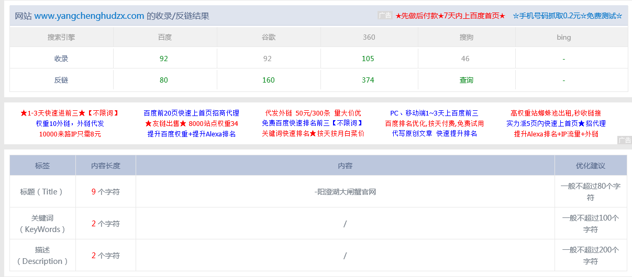Open Google 反链 count 160
This screenshot has height=277, width=632.
[x=268, y=80]
